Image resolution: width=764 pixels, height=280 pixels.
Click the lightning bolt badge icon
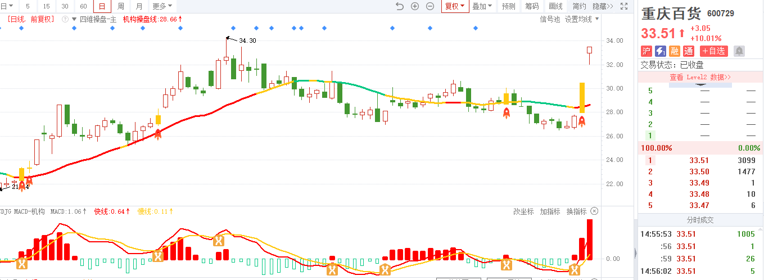661,51
